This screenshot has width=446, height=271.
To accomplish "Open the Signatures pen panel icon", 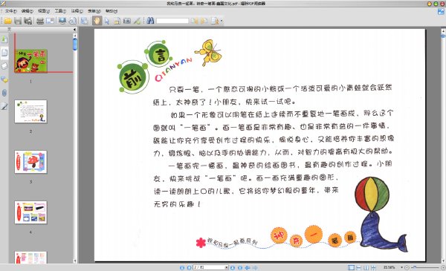I will [x=4, y=106].
